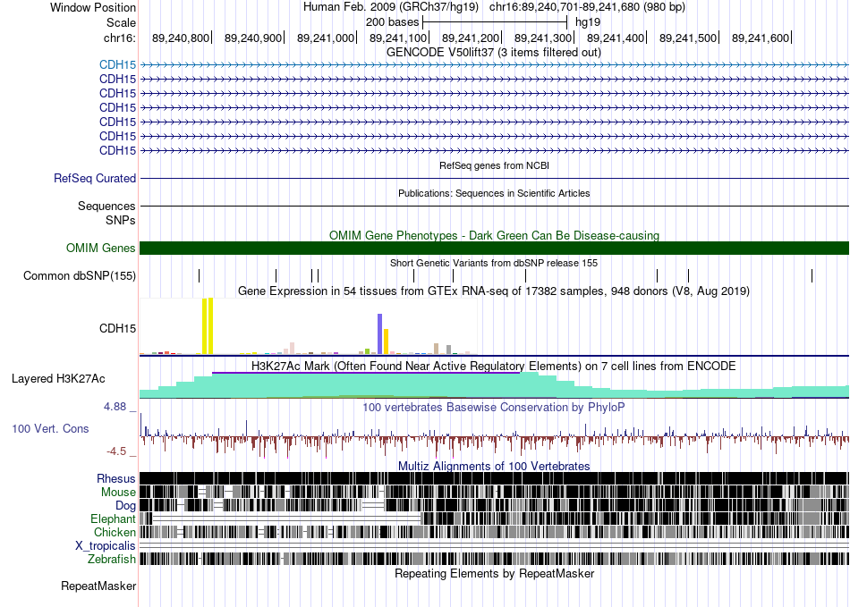Screen dimensions: 850x607
Task: Click the Elephant alignment label
Action: tap(113, 518)
